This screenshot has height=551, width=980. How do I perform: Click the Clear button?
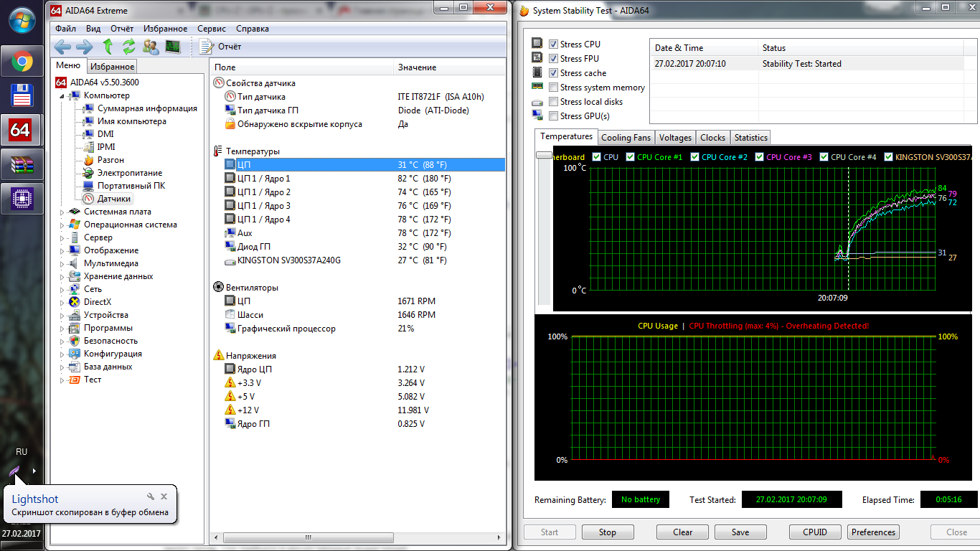coord(683,532)
